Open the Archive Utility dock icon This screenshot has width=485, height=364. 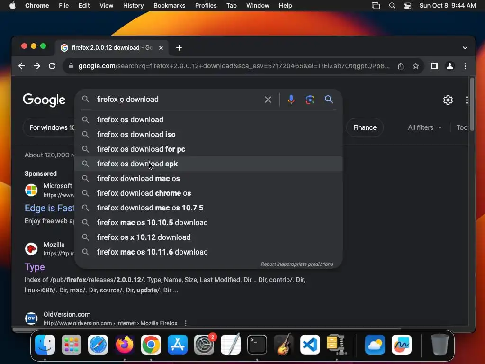337,345
